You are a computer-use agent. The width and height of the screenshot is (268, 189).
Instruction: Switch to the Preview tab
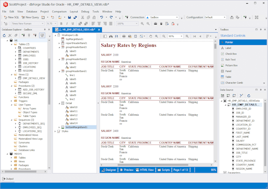pyautogui.click(x=127, y=170)
